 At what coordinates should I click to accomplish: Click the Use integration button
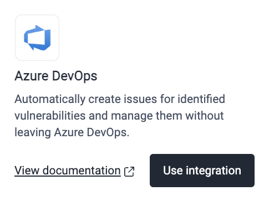click(x=202, y=171)
